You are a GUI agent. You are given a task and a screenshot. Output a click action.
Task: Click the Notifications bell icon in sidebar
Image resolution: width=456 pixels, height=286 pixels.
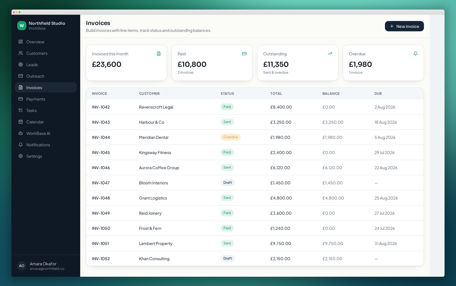pyautogui.click(x=21, y=145)
